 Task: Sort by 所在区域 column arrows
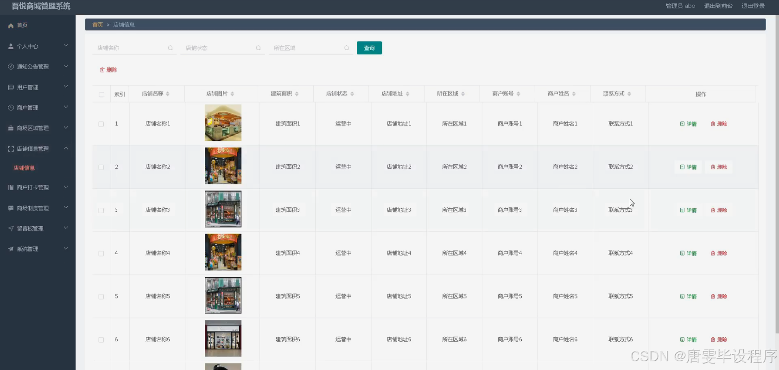pyautogui.click(x=463, y=94)
